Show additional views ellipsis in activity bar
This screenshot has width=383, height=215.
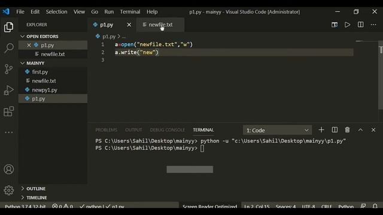point(9,133)
